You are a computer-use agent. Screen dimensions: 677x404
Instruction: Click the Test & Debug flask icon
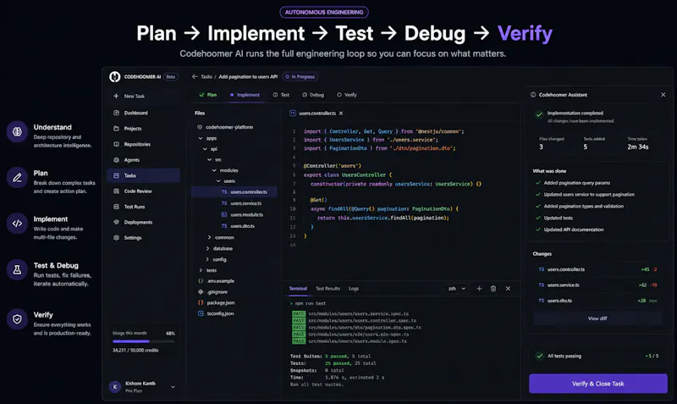(x=17, y=269)
